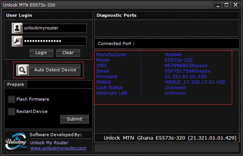243x156 pixels.
Task: Click the Software Developed By heading
Action: point(56,135)
